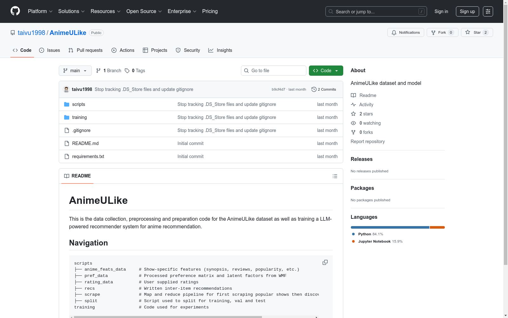Click the training folder icon
The height and width of the screenshot is (318, 508).
[67, 117]
